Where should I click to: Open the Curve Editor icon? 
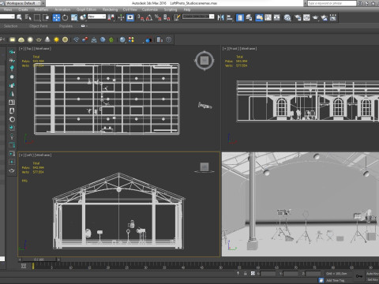(268, 17)
